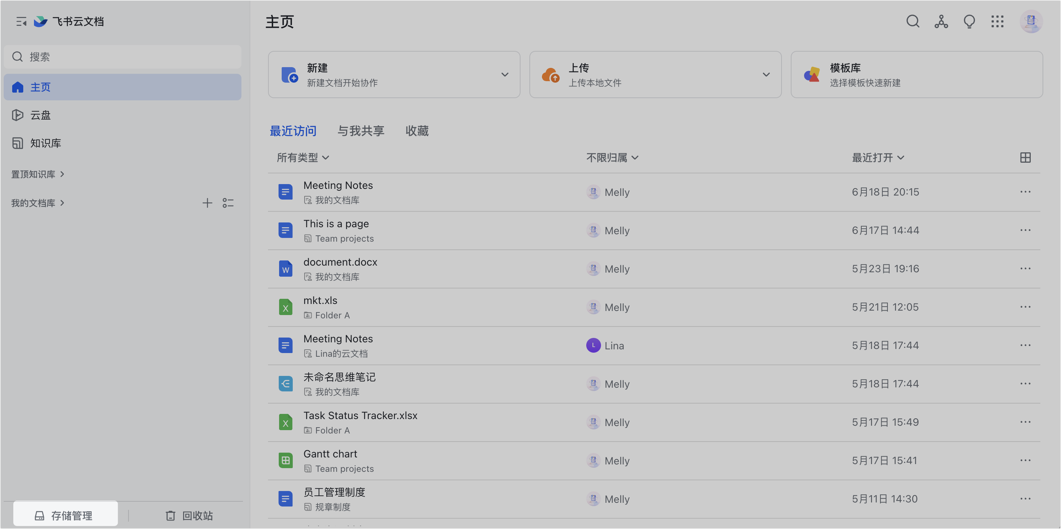The width and height of the screenshot is (1061, 529).
Task: Expand the 上传 dropdown arrow
Action: point(766,75)
